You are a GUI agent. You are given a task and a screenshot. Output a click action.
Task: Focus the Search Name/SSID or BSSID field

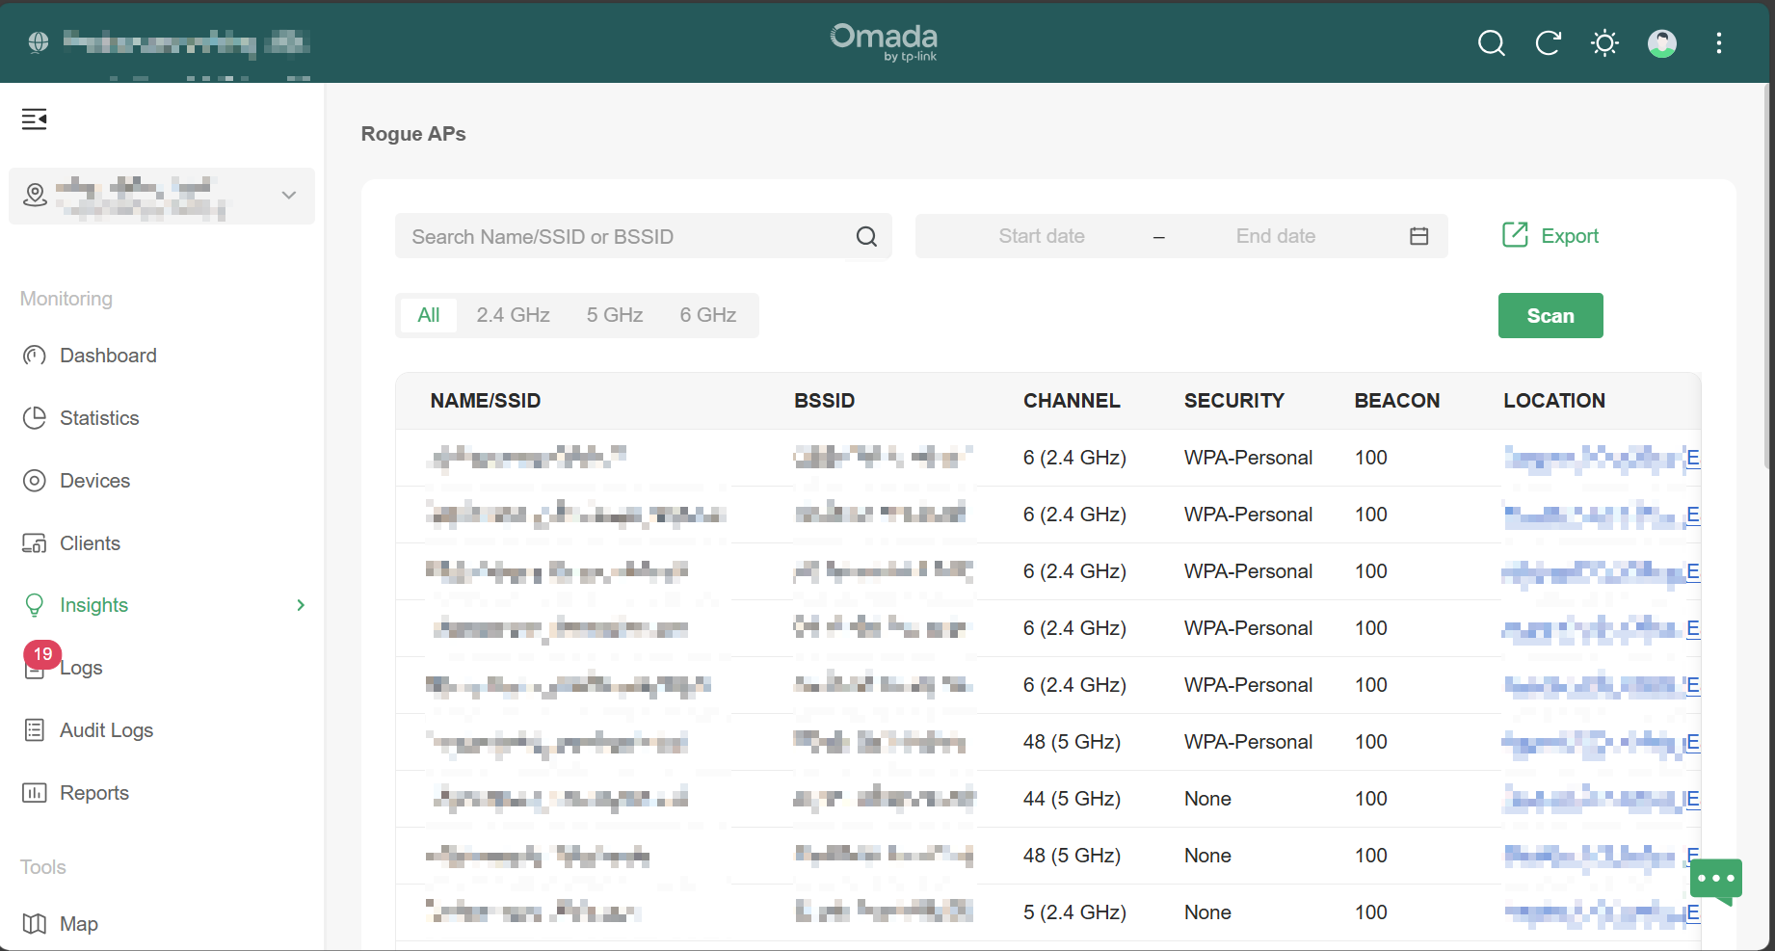click(x=643, y=236)
